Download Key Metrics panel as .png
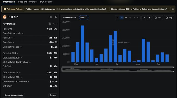The image size is (177, 98). point(53,95)
